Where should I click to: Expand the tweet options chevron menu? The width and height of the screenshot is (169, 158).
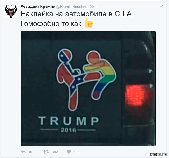tap(161, 6)
